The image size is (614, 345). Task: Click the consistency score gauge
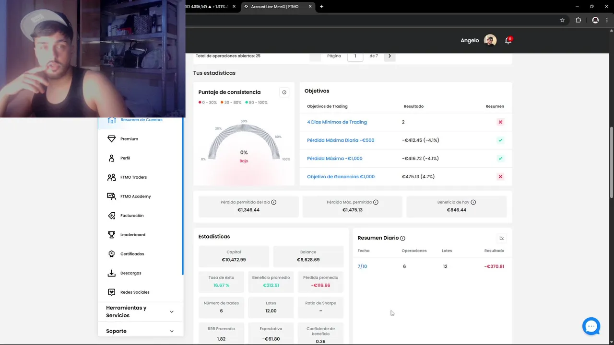pyautogui.click(x=244, y=143)
